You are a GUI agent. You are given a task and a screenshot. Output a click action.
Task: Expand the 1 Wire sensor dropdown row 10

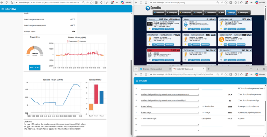point(170,130)
